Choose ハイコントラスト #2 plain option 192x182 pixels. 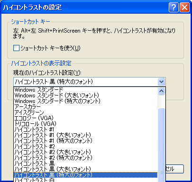tap(85, 147)
